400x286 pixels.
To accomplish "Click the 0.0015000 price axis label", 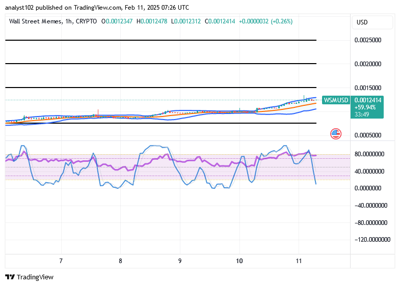I will 368,88.
